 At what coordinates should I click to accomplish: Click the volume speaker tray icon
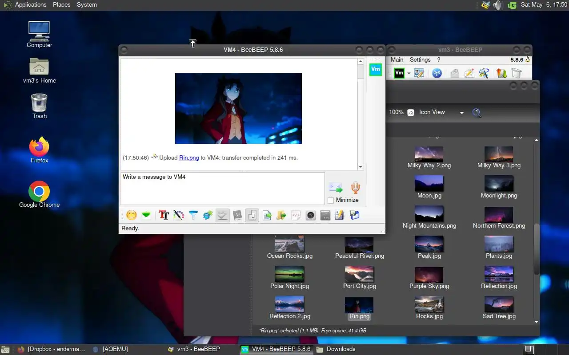[497, 5]
